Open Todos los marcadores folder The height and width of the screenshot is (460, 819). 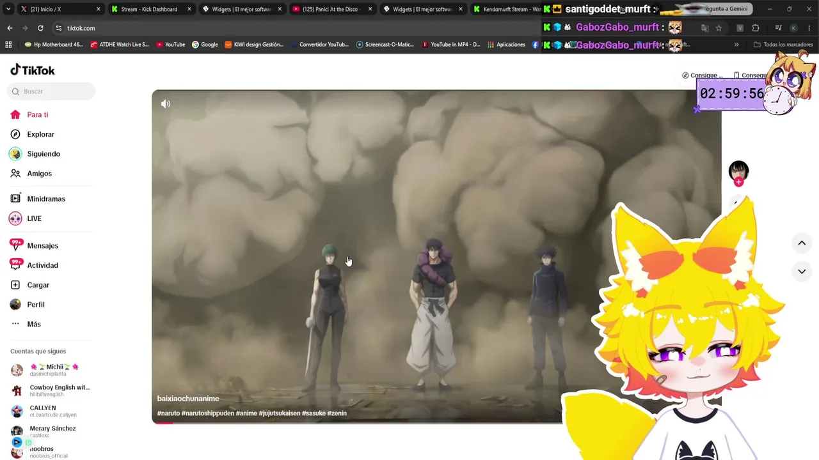click(x=783, y=45)
